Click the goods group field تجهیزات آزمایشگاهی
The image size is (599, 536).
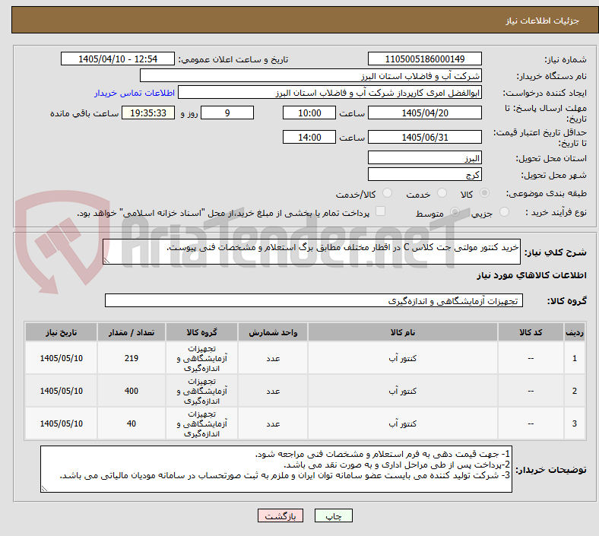tap(314, 300)
